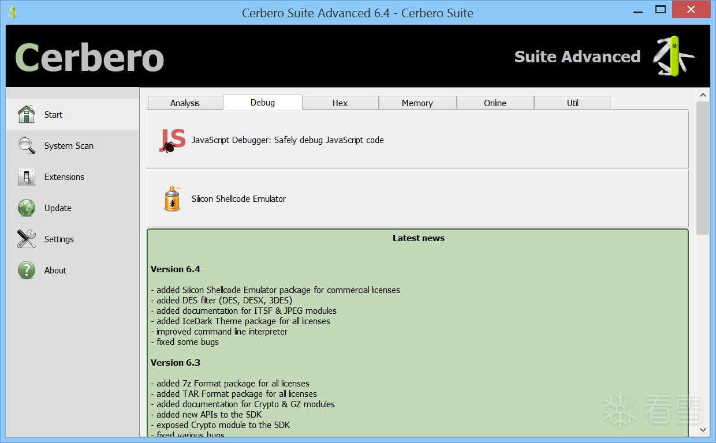Show the About page label

tap(55, 271)
